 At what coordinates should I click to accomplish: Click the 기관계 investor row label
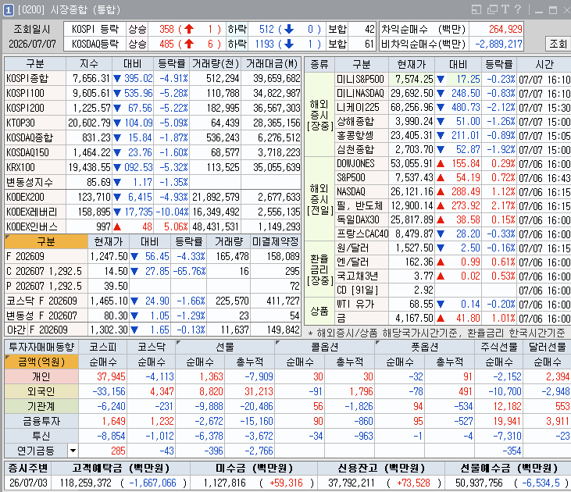pyautogui.click(x=41, y=406)
